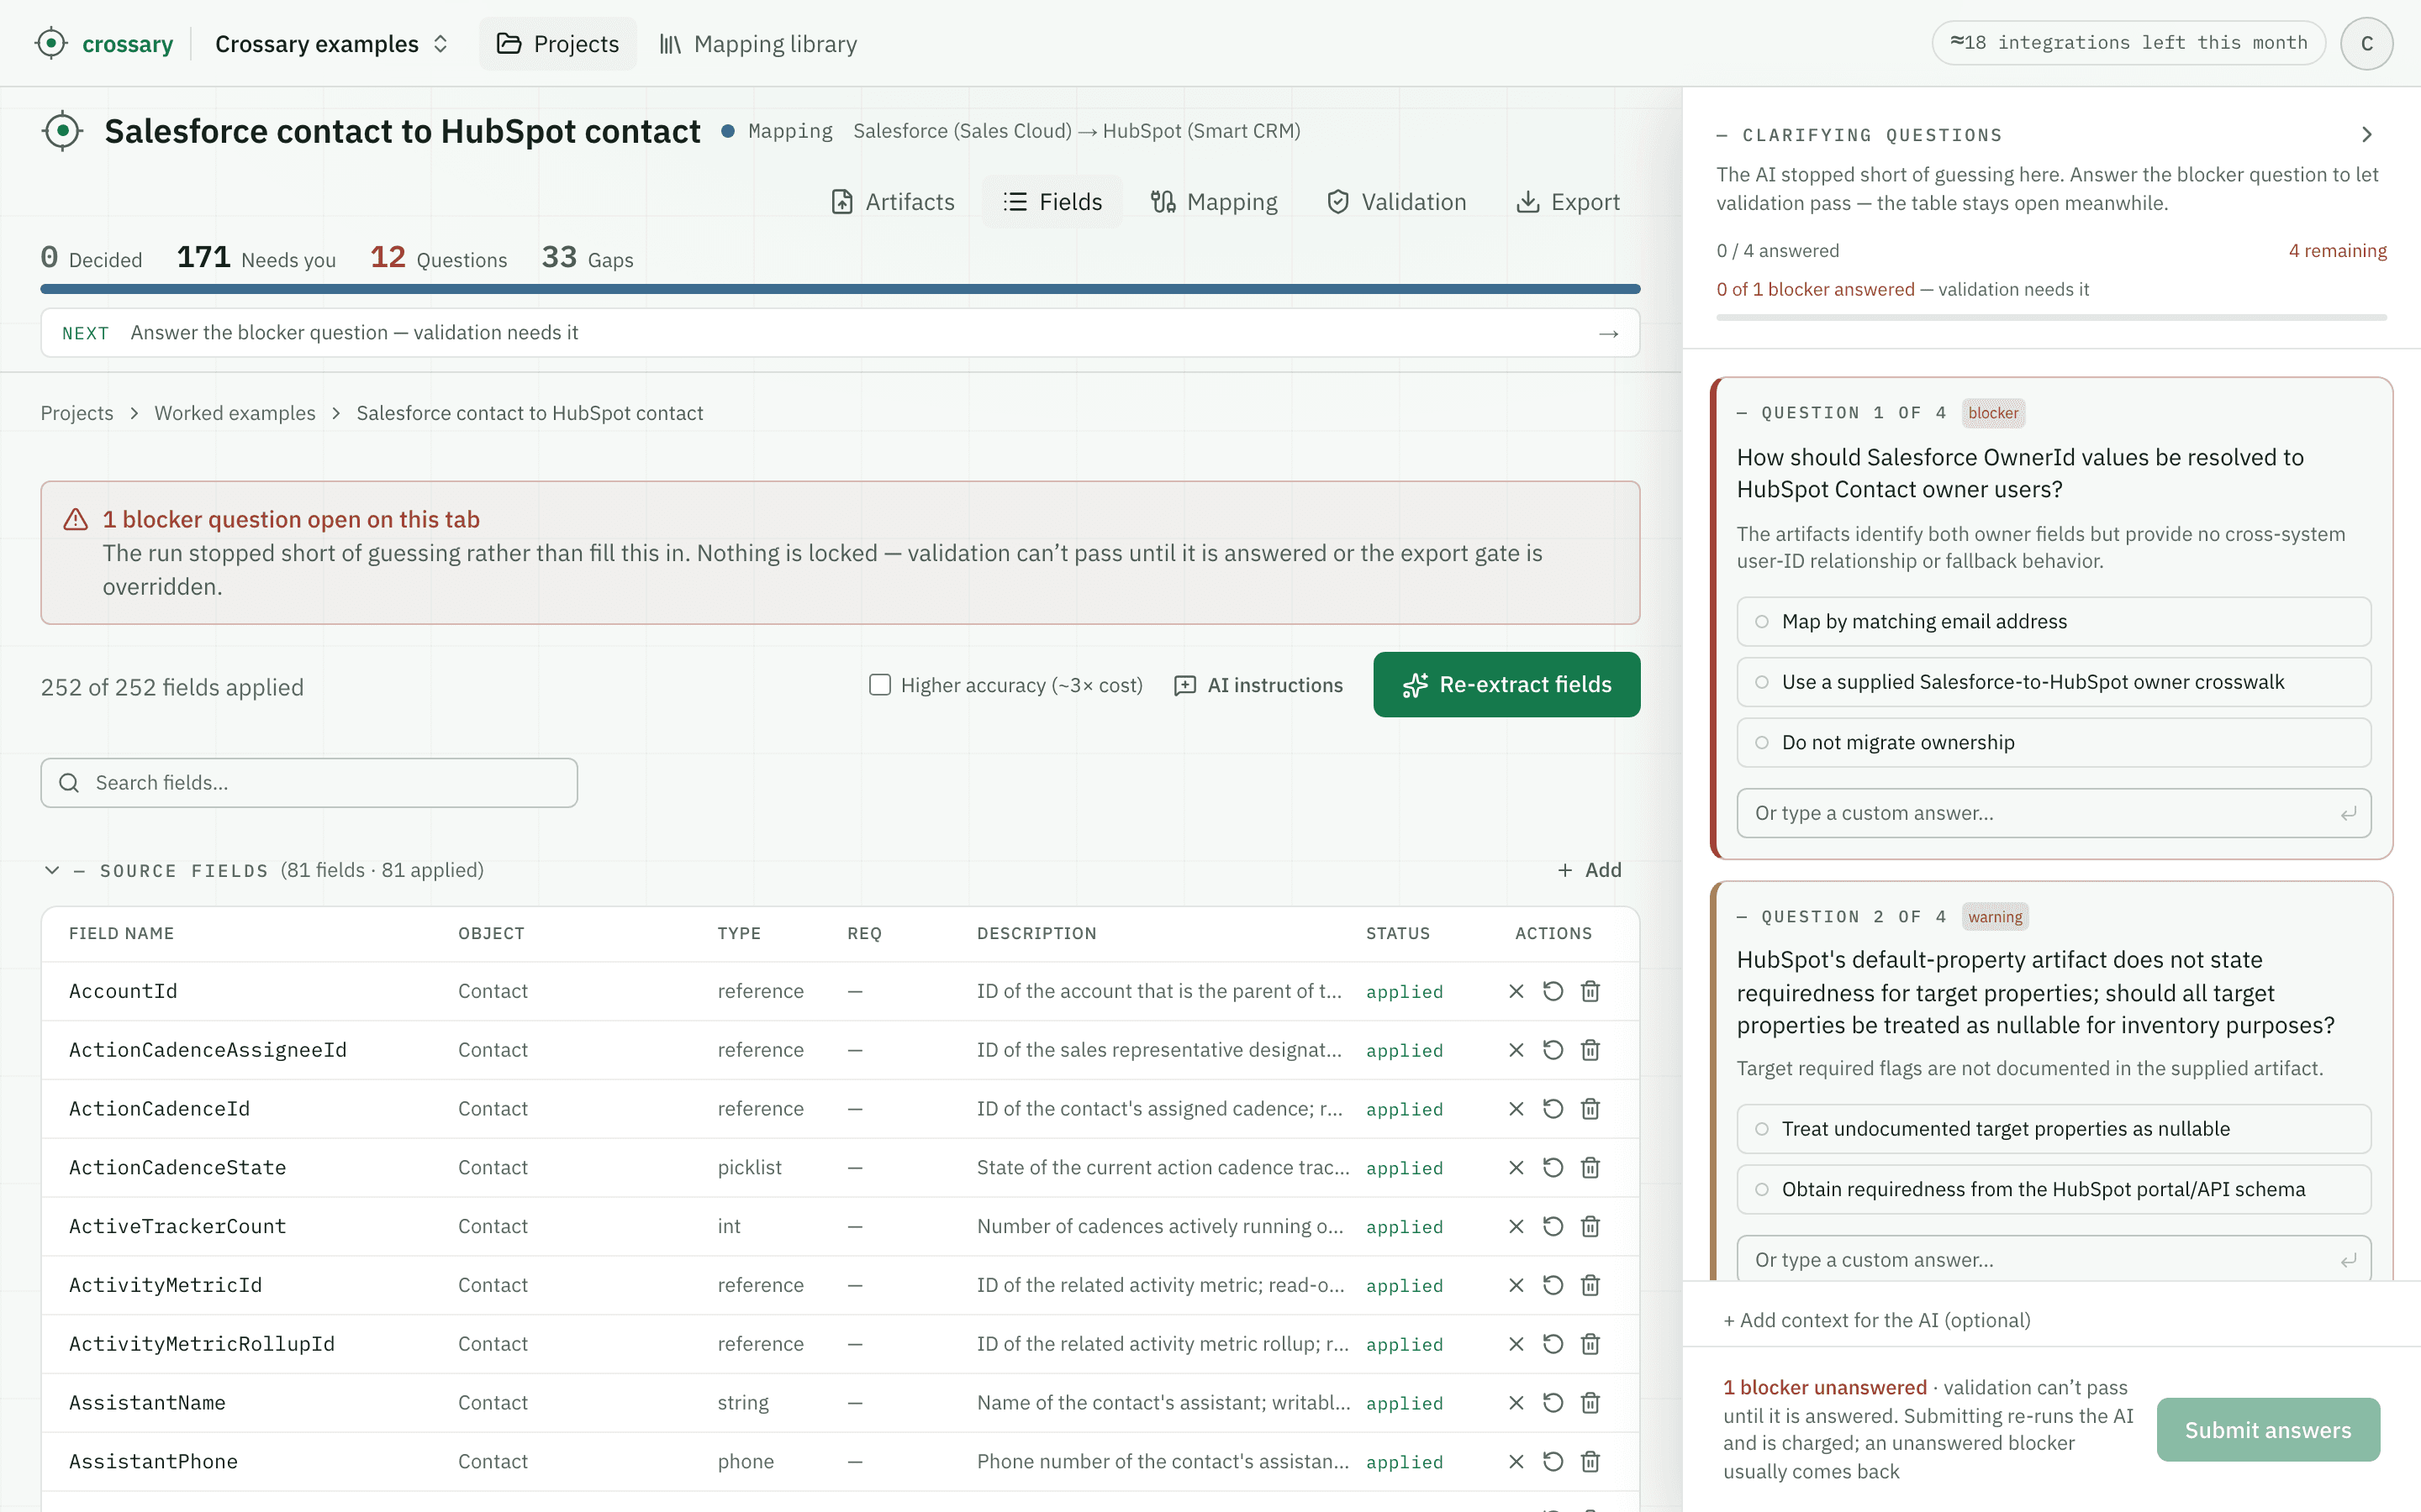Screen dimensions: 2421x1512
Task: Open AI instructions
Action: click(1258, 685)
